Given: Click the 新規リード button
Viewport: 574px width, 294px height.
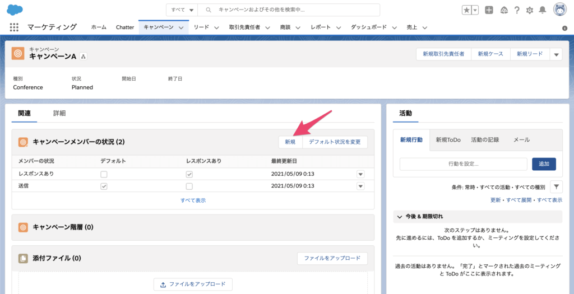Looking at the screenshot, I should (530, 54).
